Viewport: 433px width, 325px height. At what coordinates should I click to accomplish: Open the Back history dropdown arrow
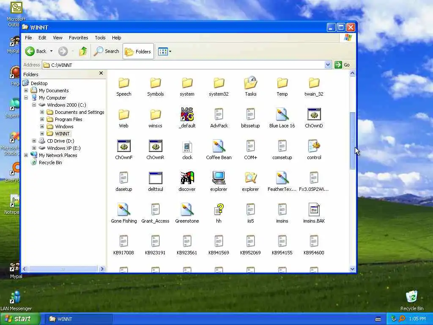(51, 51)
